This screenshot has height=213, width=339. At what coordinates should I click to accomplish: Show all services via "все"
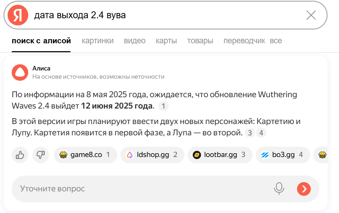pos(276,41)
